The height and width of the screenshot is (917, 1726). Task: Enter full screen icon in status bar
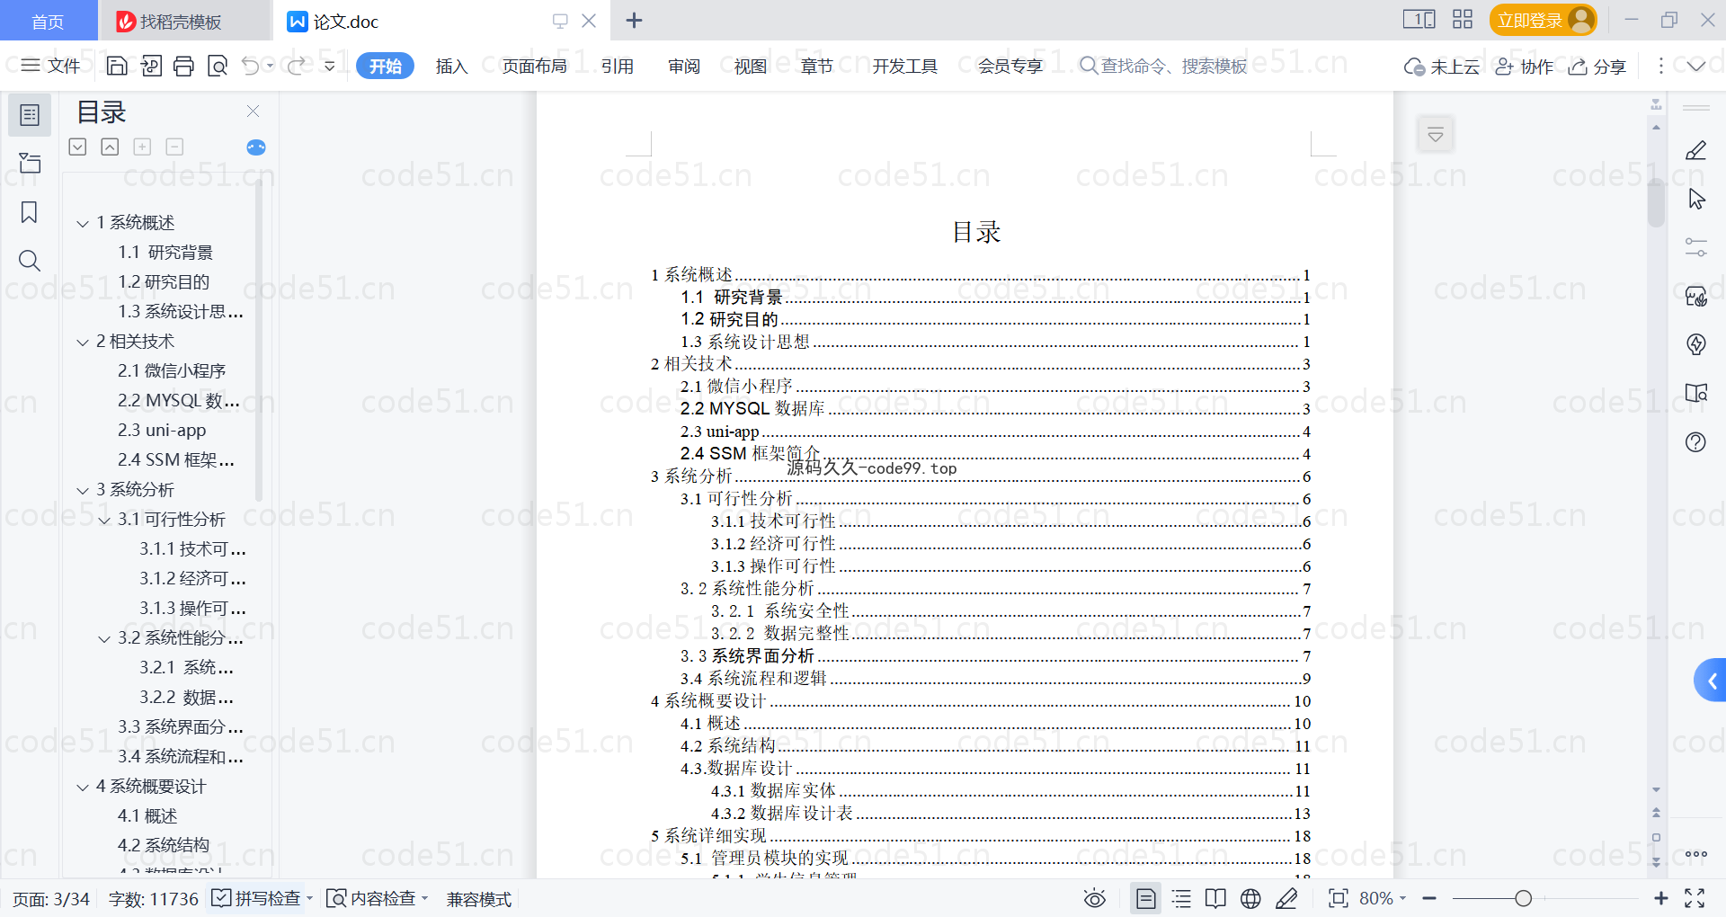pyautogui.click(x=1695, y=898)
